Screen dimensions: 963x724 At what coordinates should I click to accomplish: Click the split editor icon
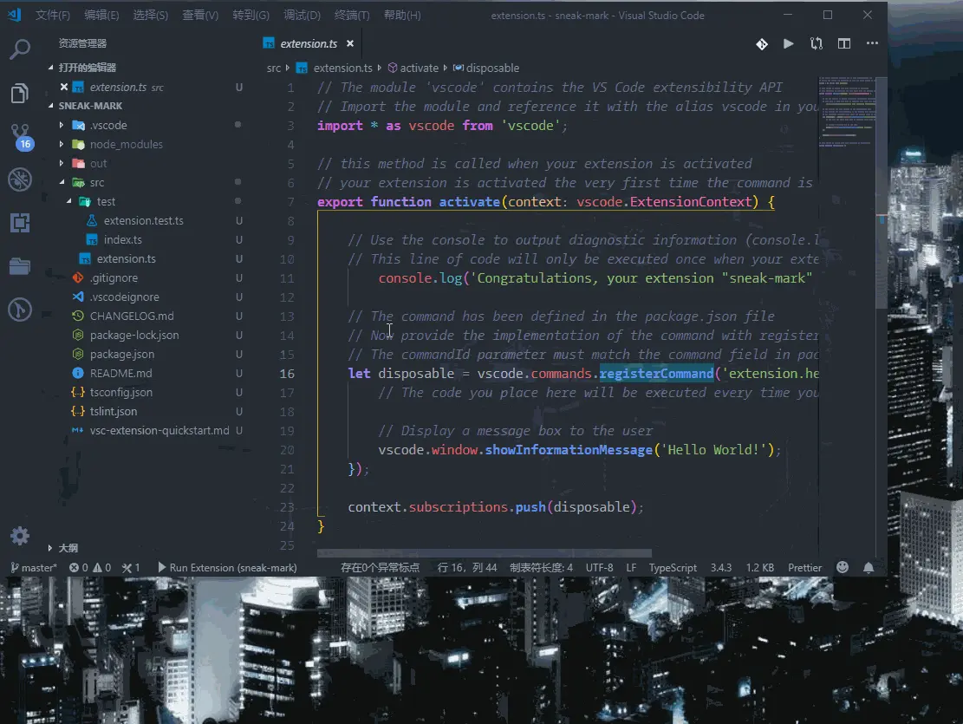point(844,43)
